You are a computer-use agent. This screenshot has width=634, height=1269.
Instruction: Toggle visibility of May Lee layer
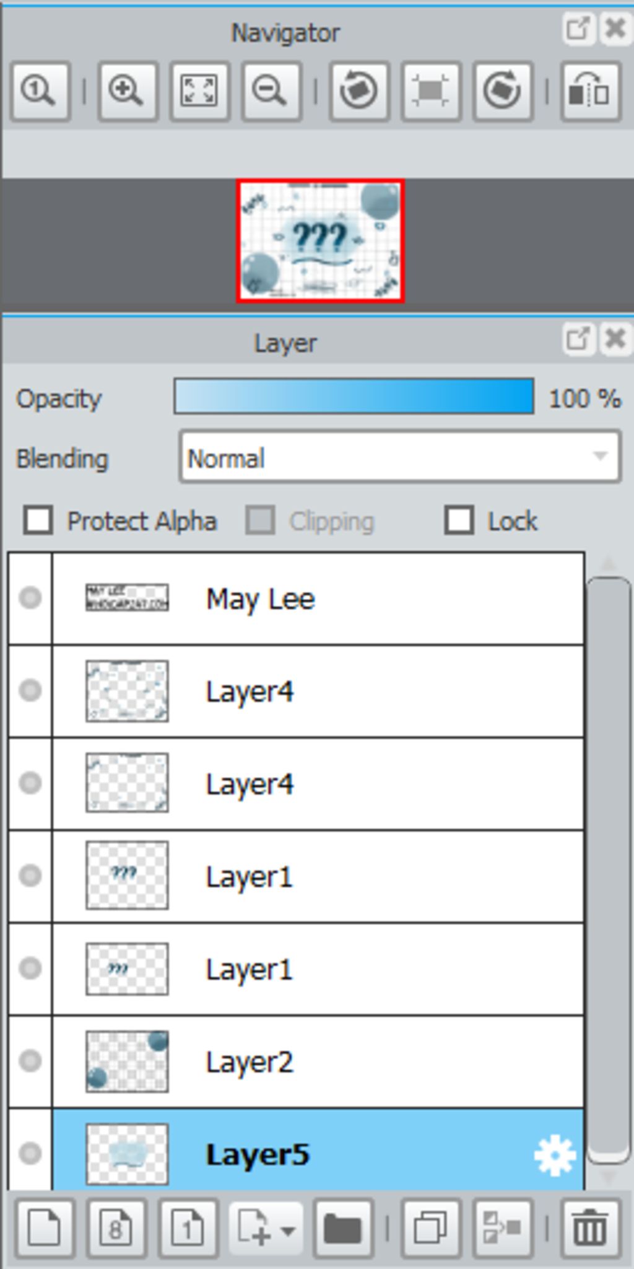point(30,598)
